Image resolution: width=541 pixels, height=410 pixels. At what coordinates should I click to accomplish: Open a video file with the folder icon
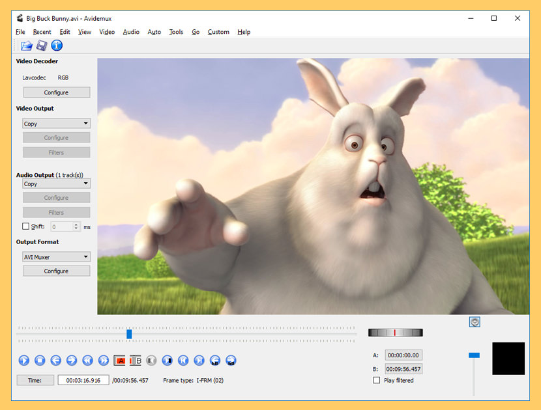pyautogui.click(x=27, y=46)
